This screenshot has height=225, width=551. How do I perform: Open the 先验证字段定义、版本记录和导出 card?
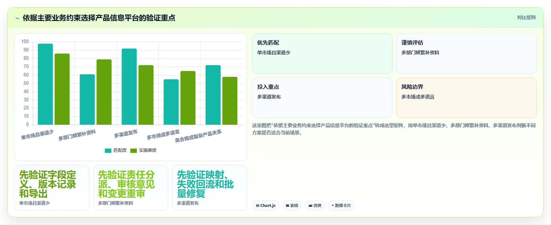pyautogui.click(x=52, y=188)
